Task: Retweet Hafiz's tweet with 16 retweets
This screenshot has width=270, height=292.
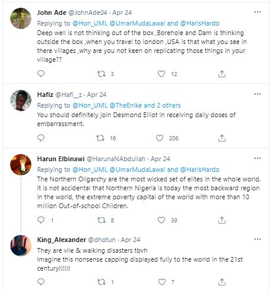Action: [100, 138]
